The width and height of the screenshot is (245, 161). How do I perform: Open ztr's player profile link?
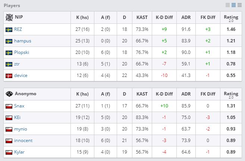click(17, 64)
